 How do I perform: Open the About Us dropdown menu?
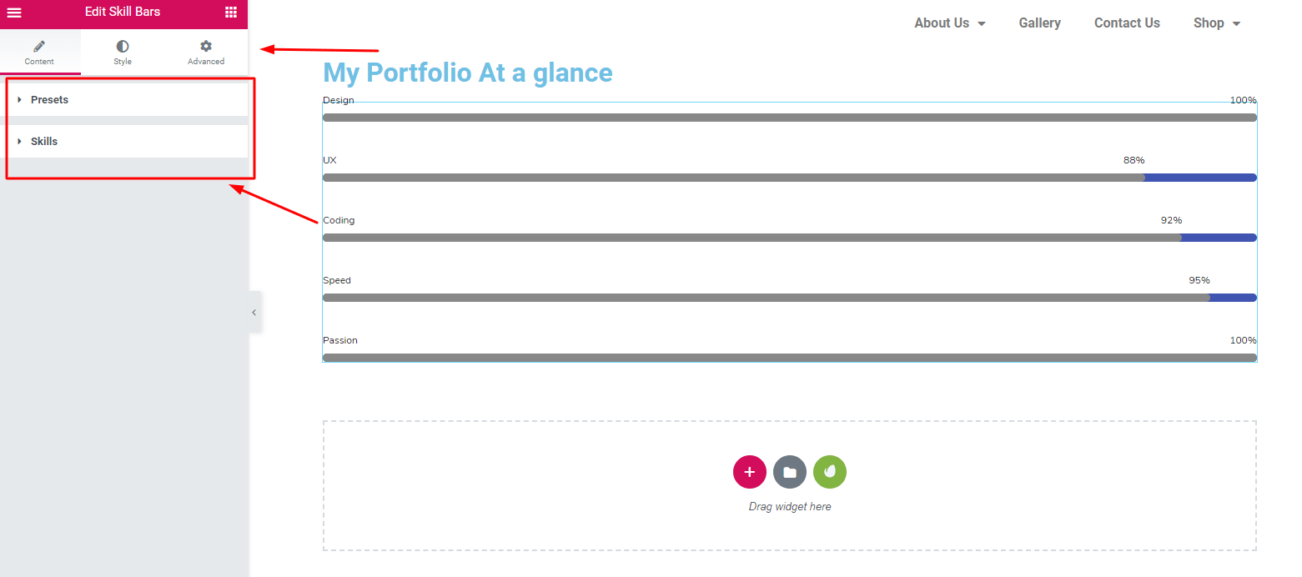click(x=949, y=23)
